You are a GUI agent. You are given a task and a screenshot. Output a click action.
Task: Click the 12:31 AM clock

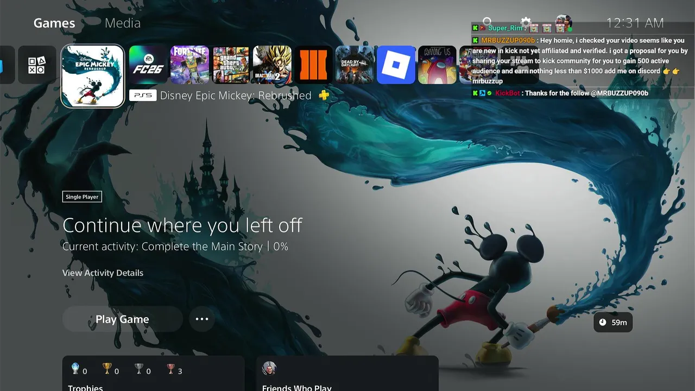pos(635,23)
